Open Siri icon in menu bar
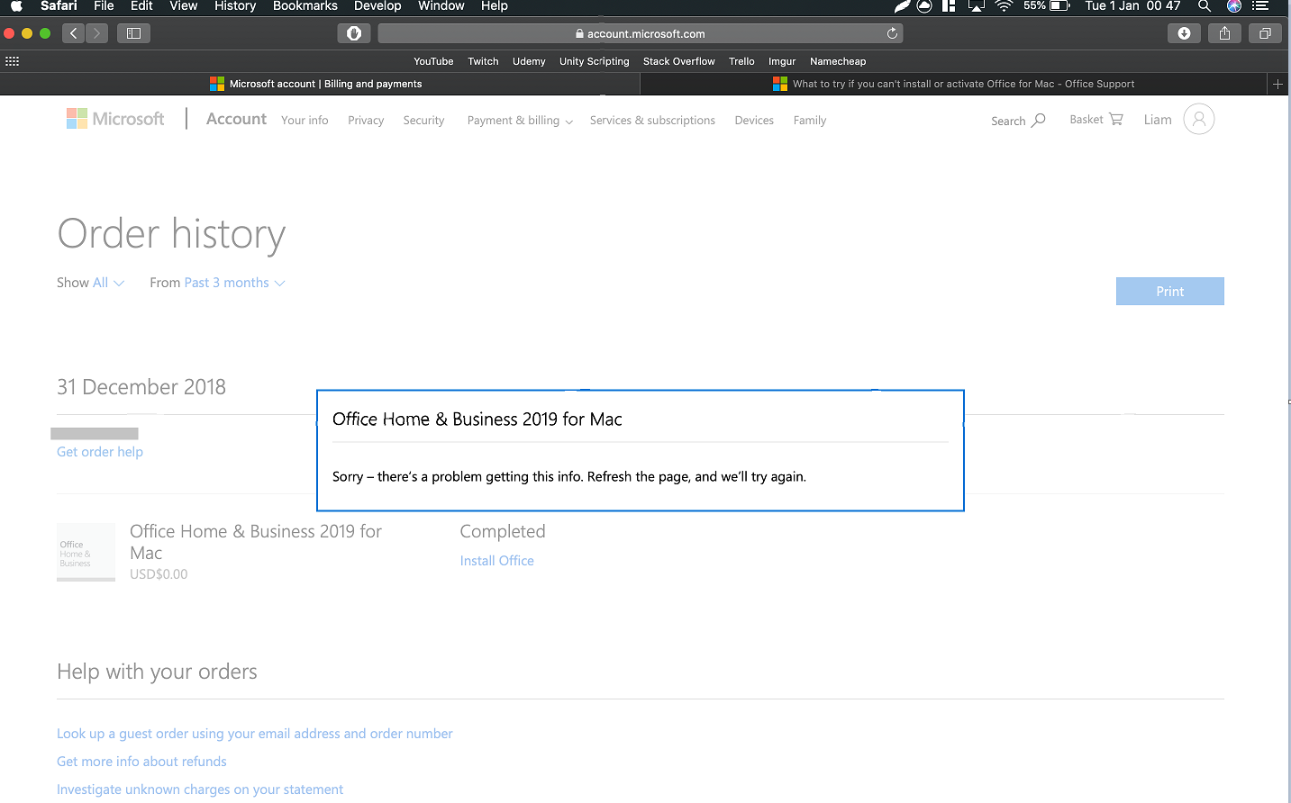 1234,6
